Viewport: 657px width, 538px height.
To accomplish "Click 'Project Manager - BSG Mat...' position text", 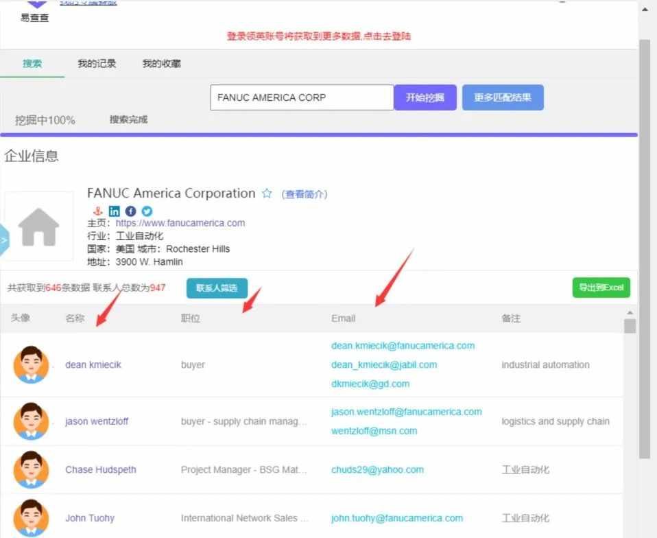I will [243, 469].
